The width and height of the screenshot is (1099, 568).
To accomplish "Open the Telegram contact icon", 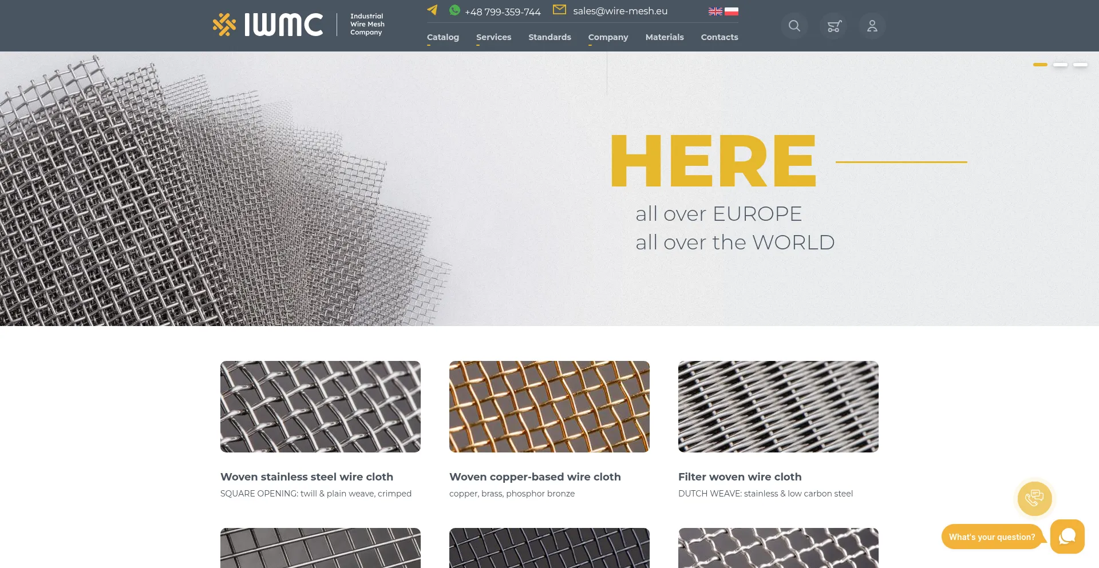I will point(432,10).
